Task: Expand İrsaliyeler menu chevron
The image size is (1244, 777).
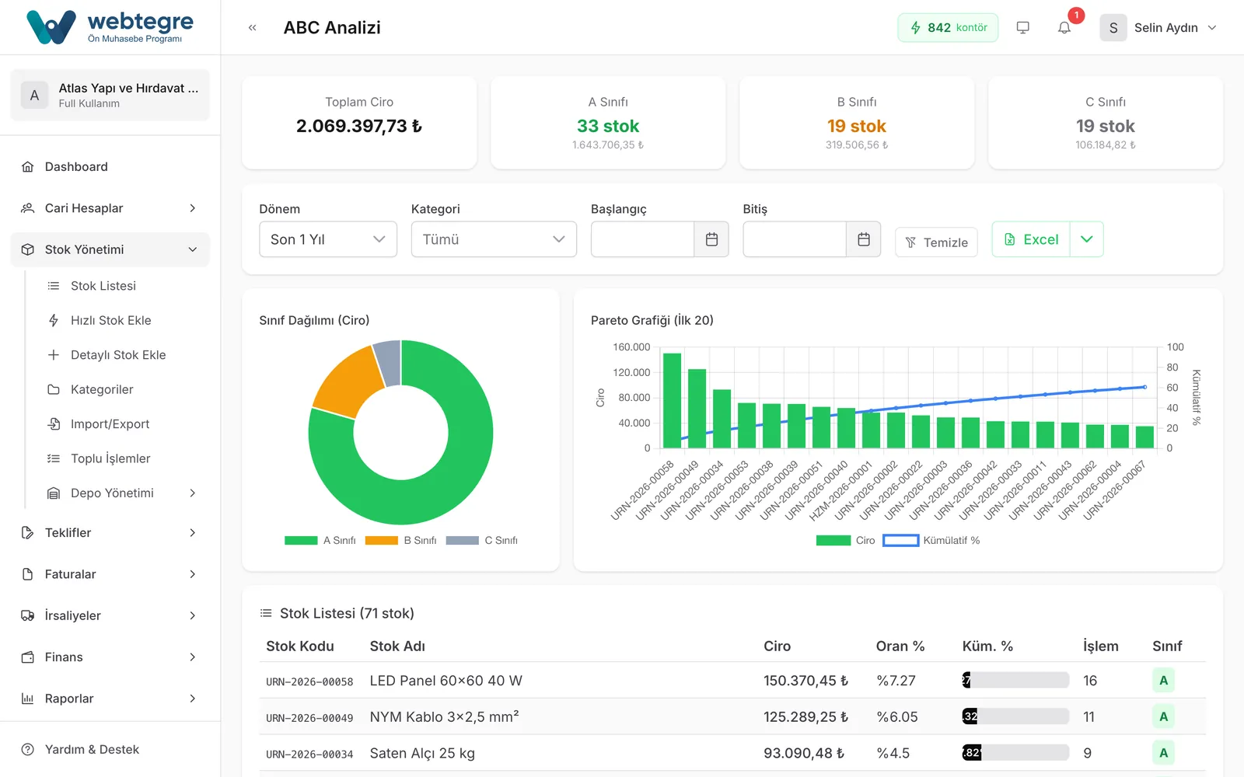Action: [x=192, y=615]
